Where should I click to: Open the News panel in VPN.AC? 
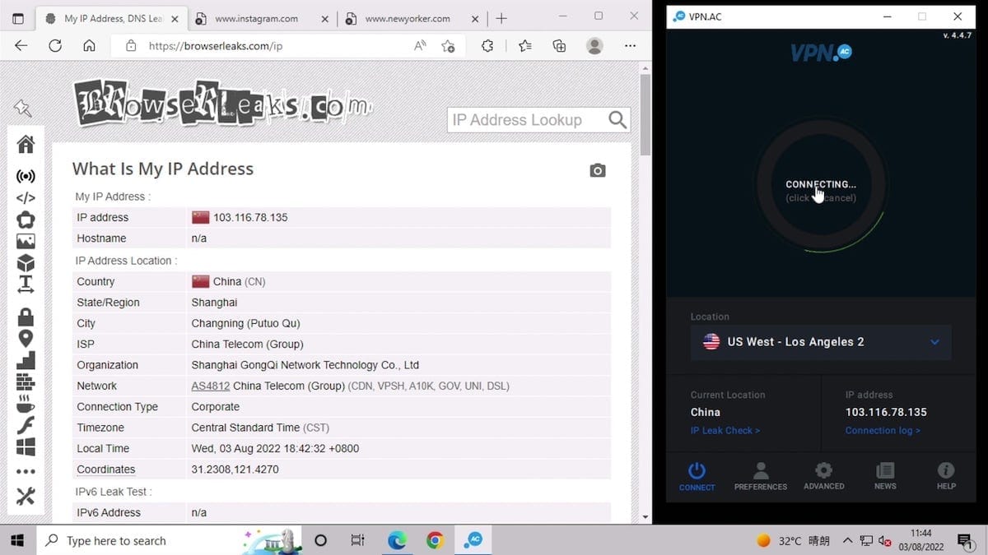point(885,476)
